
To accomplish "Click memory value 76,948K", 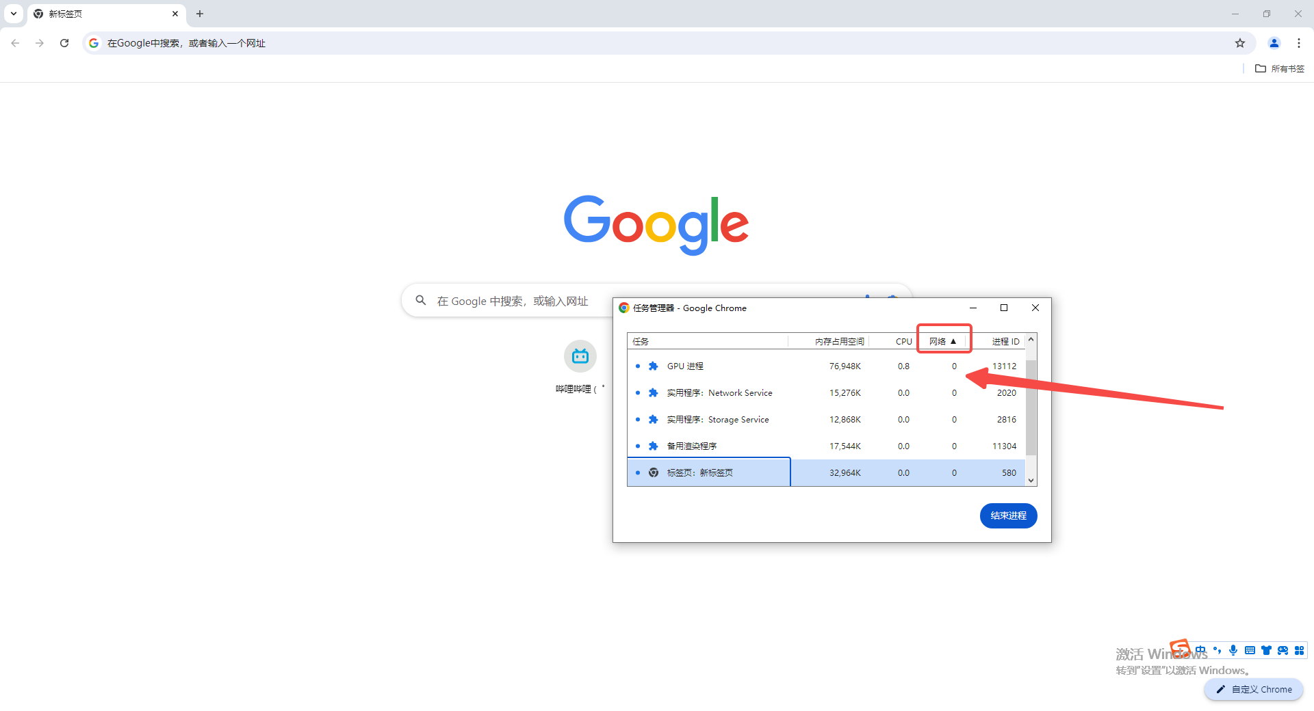I will (x=845, y=366).
